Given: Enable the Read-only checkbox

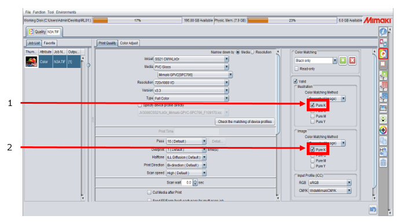Looking at the screenshot, I should click(296, 69).
